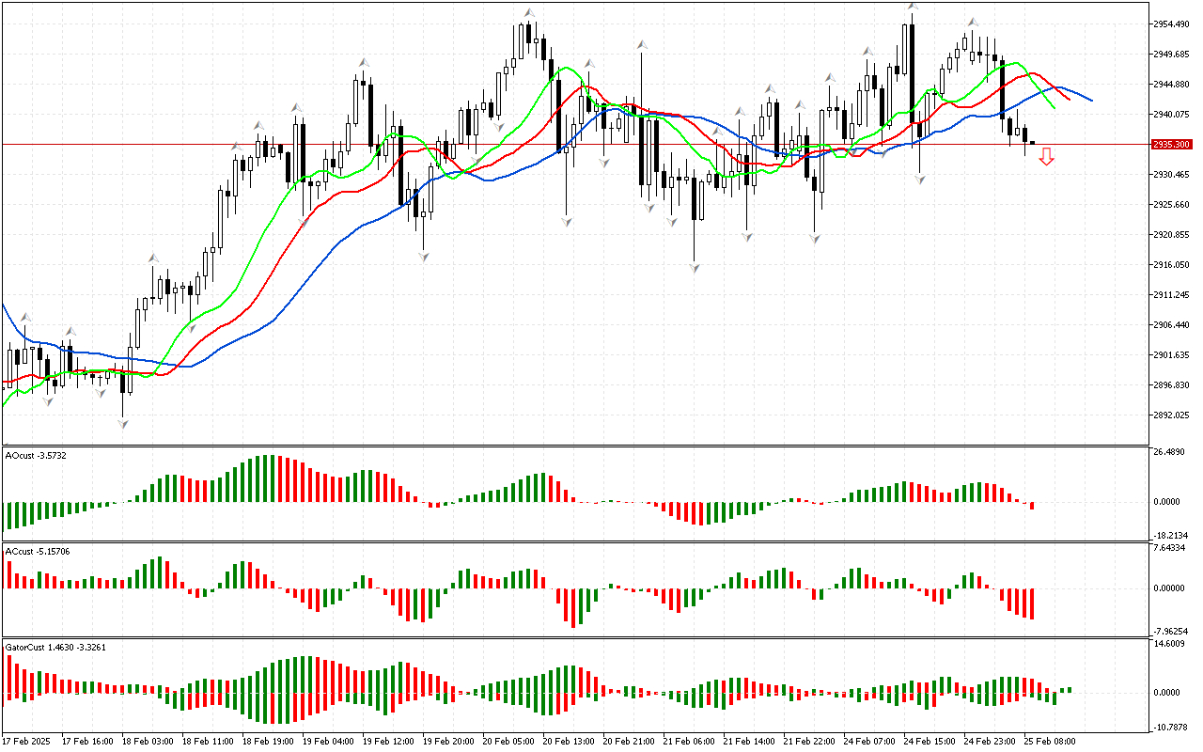Click price level 2916.050 on the scale
This screenshot has height=752, width=1203.
[1172, 265]
